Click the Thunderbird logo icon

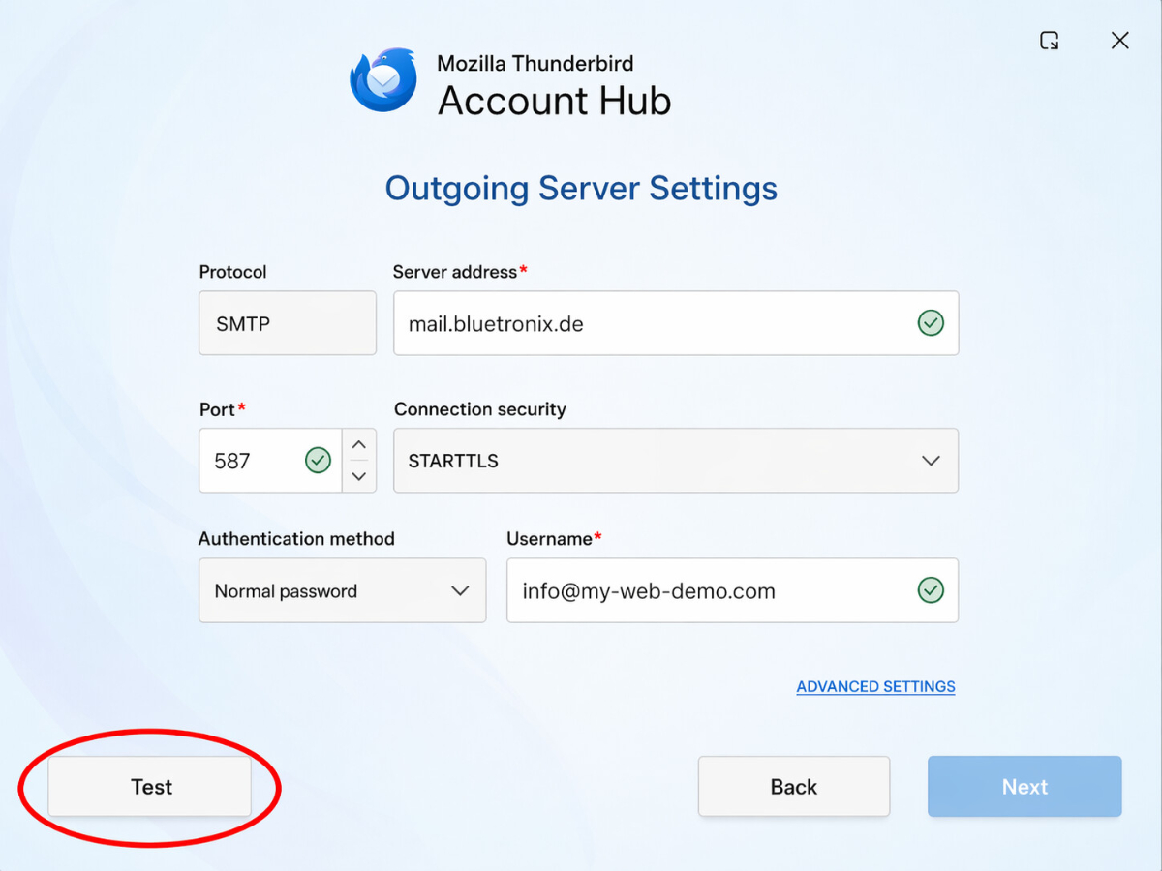pos(383,80)
